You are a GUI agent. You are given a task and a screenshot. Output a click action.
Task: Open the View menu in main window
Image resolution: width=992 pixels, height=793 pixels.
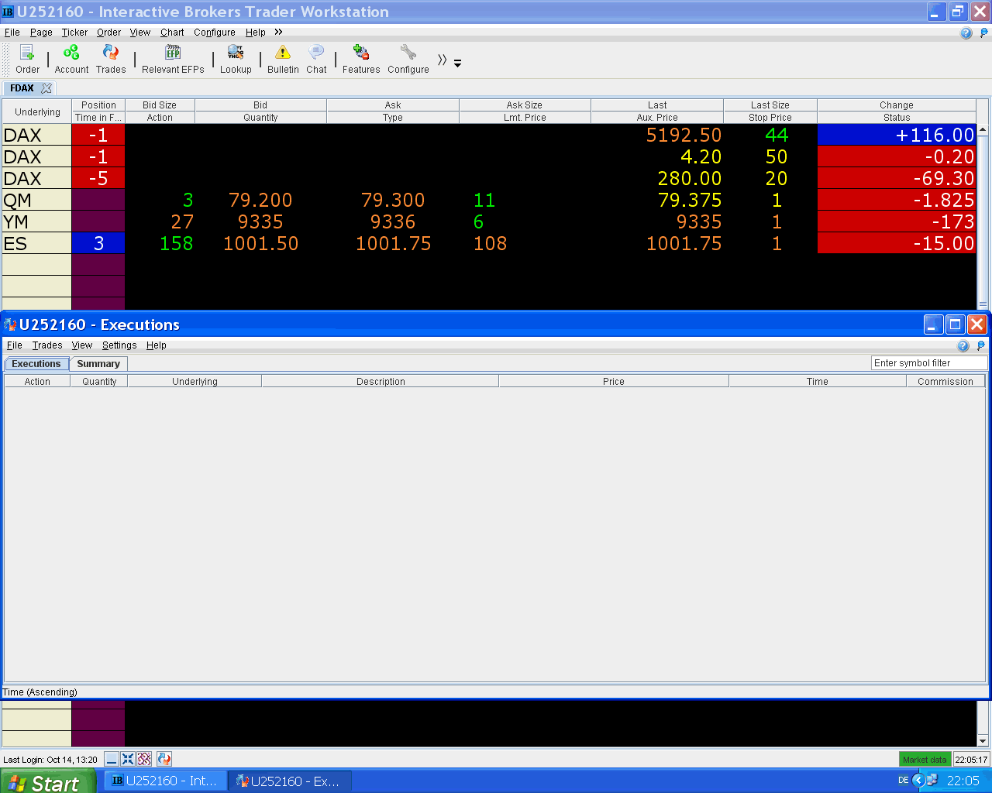pos(140,33)
